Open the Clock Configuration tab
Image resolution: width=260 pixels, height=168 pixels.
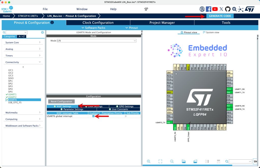(x=98, y=23)
